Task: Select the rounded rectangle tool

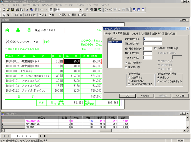Action: [x=26, y=15]
